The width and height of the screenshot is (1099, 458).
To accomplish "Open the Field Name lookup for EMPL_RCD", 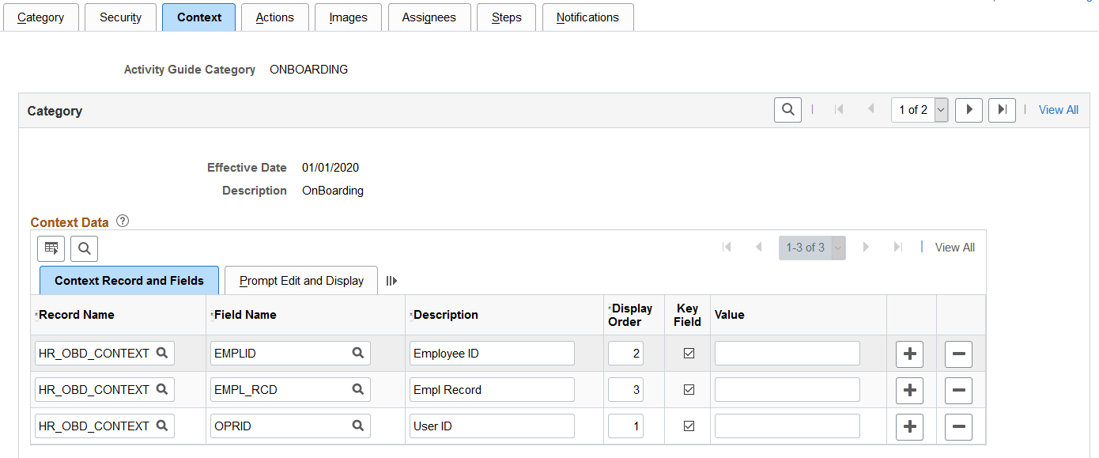I will click(357, 389).
